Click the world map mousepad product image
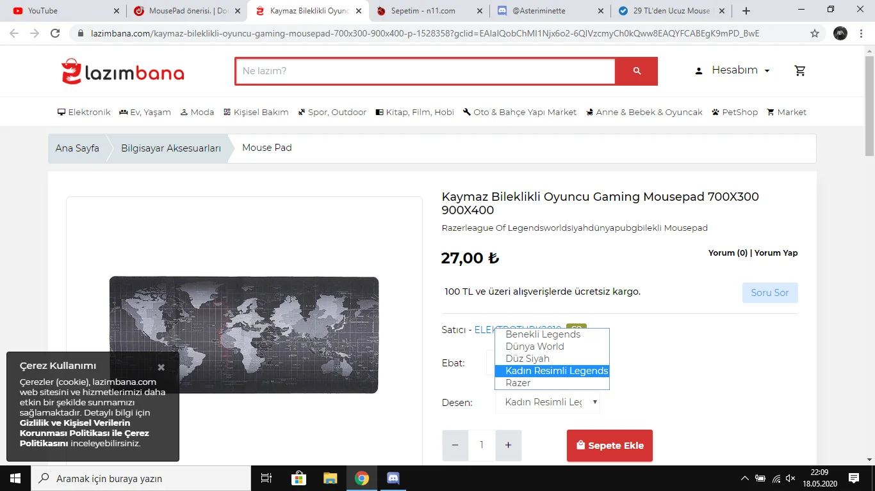Viewport: 875px width, 491px height. pyautogui.click(x=244, y=334)
